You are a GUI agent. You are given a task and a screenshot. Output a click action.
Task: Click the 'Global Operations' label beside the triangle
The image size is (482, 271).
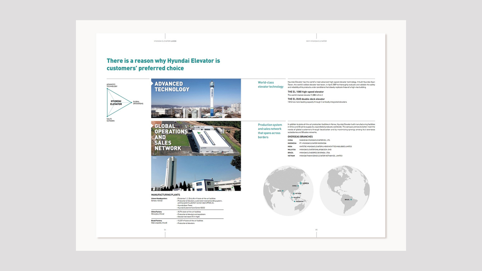(138, 103)
